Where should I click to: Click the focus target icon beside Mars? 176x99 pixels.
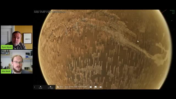[x=58, y=87]
